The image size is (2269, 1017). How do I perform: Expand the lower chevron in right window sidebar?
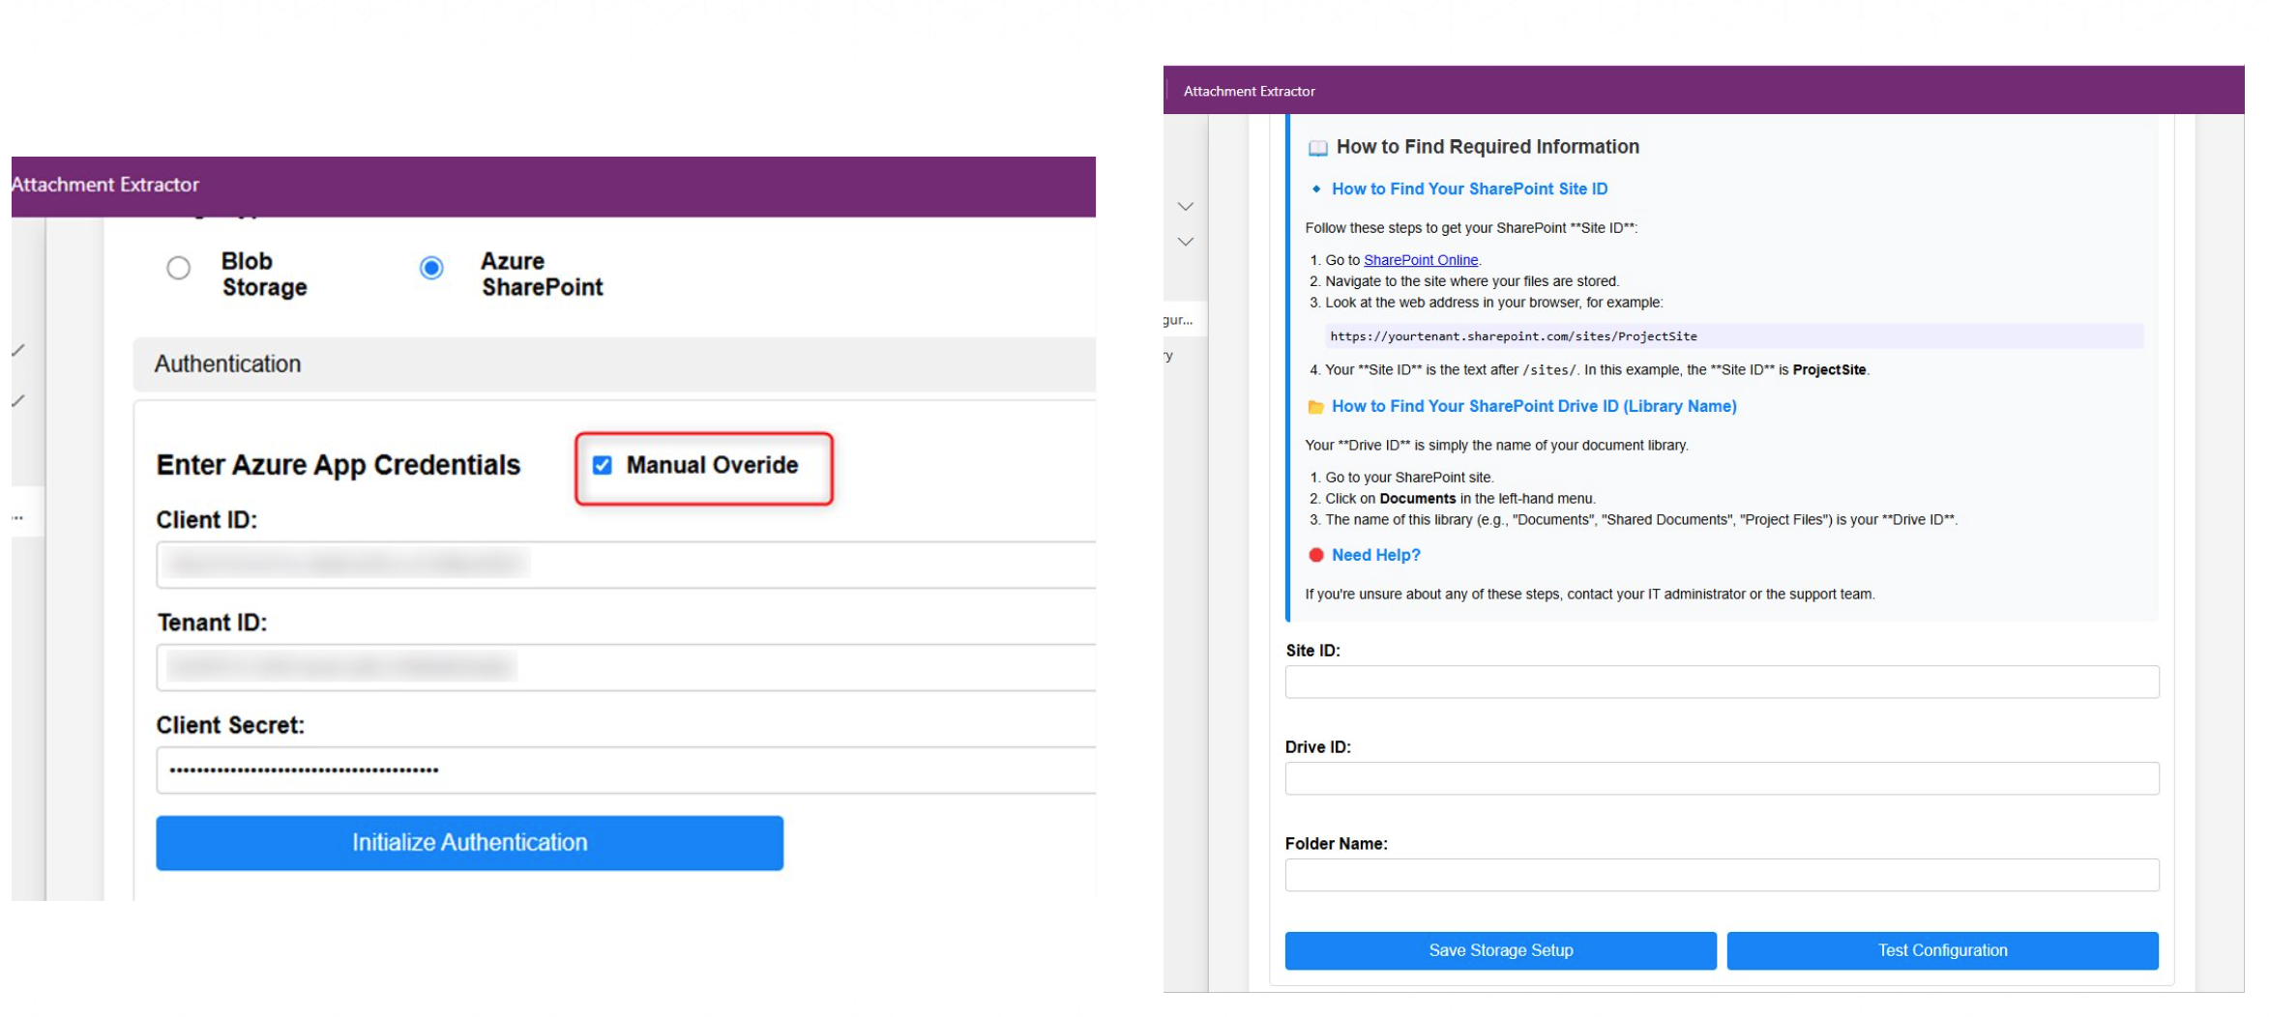click(x=1185, y=242)
